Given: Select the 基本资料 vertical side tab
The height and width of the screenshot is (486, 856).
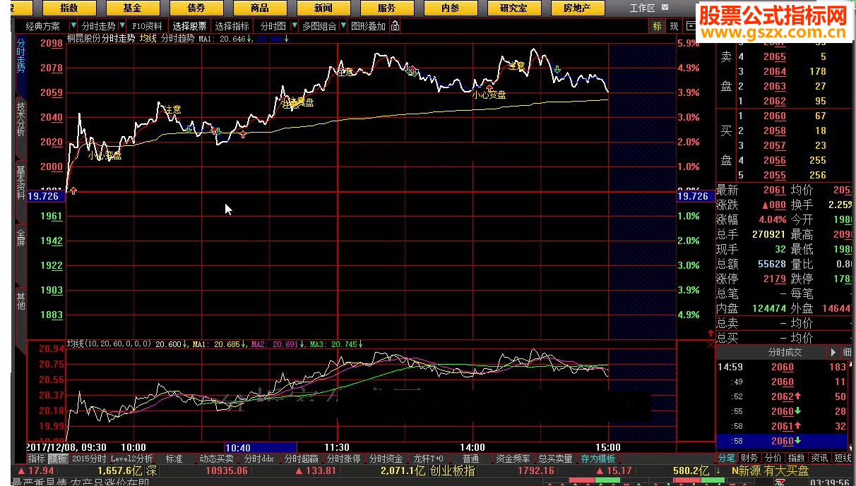Looking at the screenshot, I should (x=20, y=183).
